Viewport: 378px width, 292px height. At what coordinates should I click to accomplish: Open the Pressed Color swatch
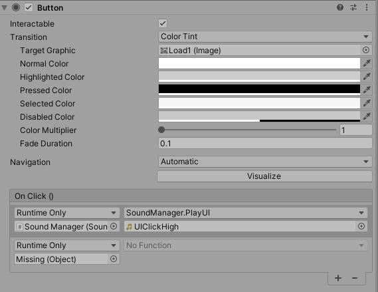(x=259, y=90)
